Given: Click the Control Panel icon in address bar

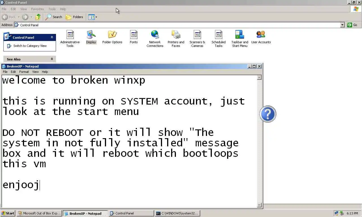Looking at the screenshot, I should point(17,25).
